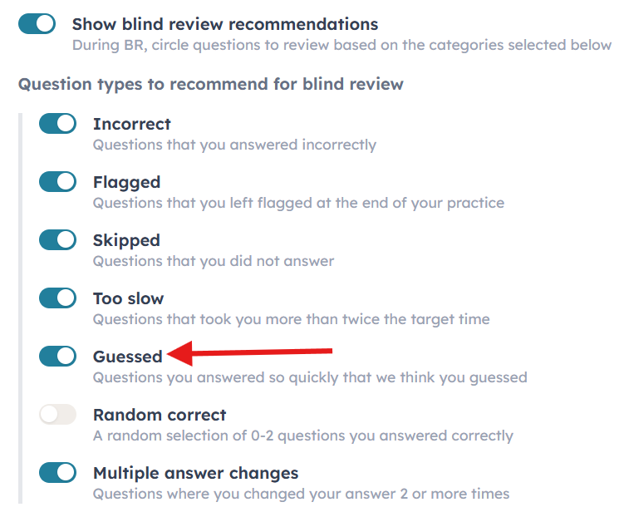Viewport: 619px width, 507px height.
Task: Switch off the Flagged toggle
Action: pyautogui.click(x=57, y=182)
